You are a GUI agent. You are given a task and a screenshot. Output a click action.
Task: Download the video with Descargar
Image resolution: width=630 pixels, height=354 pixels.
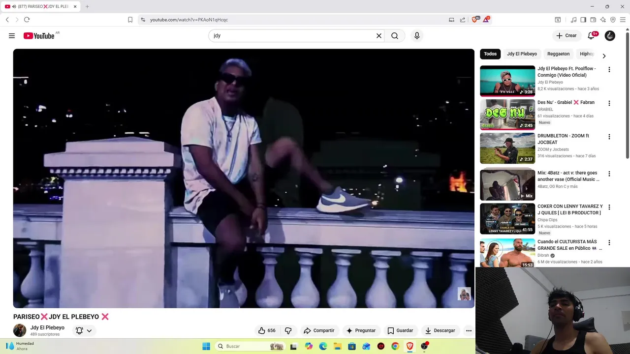click(440, 330)
